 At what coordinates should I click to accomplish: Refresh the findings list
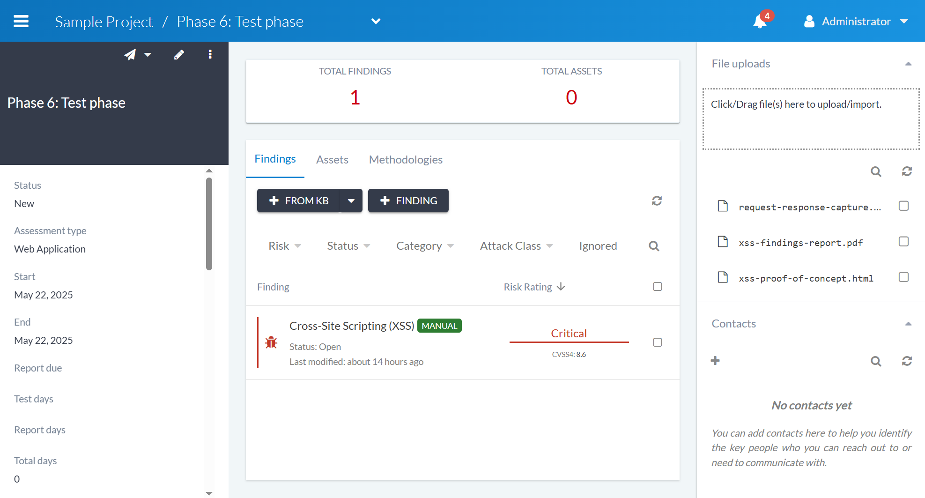click(657, 201)
